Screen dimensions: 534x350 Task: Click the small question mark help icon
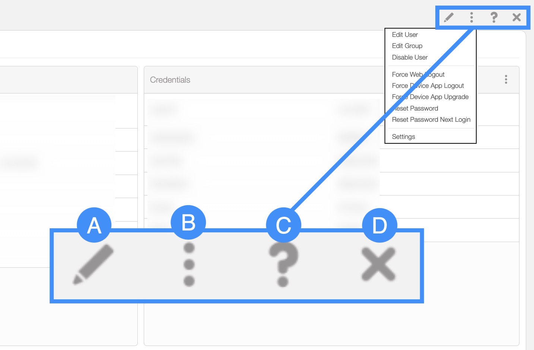click(494, 17)
